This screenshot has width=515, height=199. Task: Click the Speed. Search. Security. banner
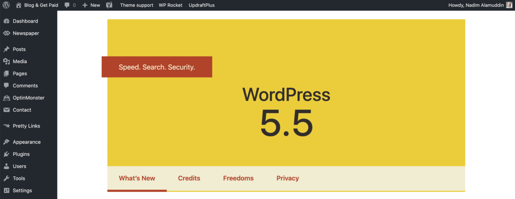157,67
